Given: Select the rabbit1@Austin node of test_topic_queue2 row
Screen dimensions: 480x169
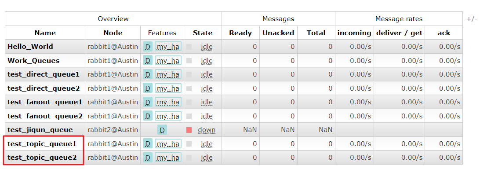Looking at the screenshot, I should (x=113, y=158).
